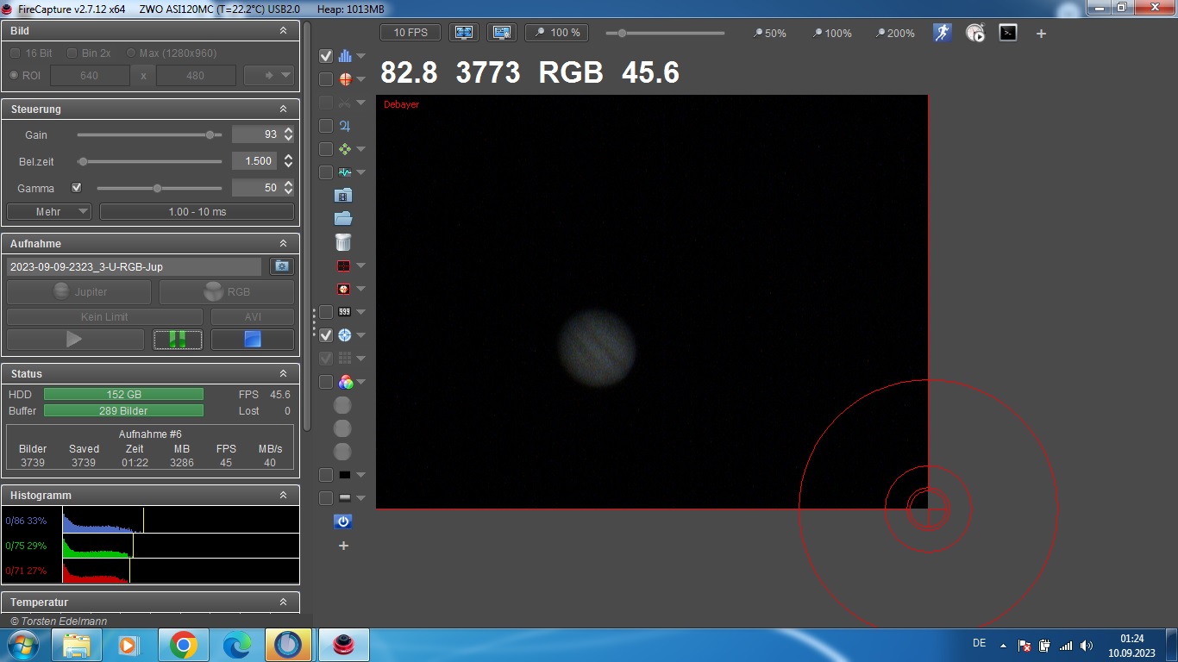Toggle the Gamma checkbox
Image resolution: width=1178 pixels, height=662 pixels.
(76, 187)
